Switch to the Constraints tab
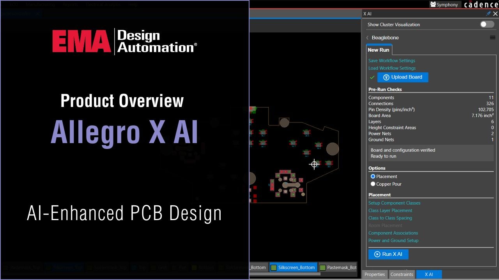The image size is (499, 280). coord(402,275)
